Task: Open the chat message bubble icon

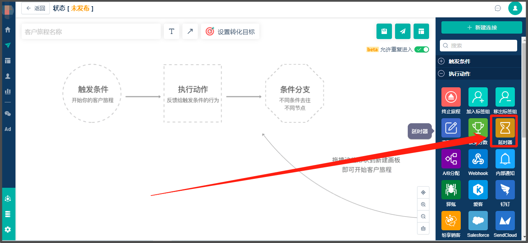Action: pyautogui.click(x=498, y=8)
